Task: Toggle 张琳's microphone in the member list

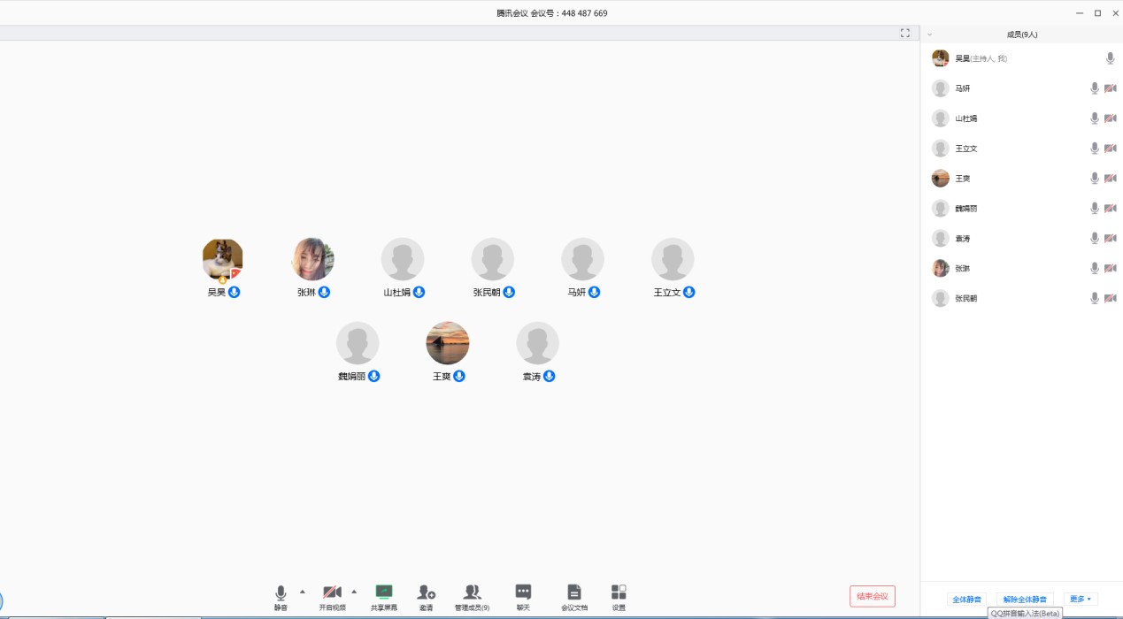Action: tap(1095, 269)
